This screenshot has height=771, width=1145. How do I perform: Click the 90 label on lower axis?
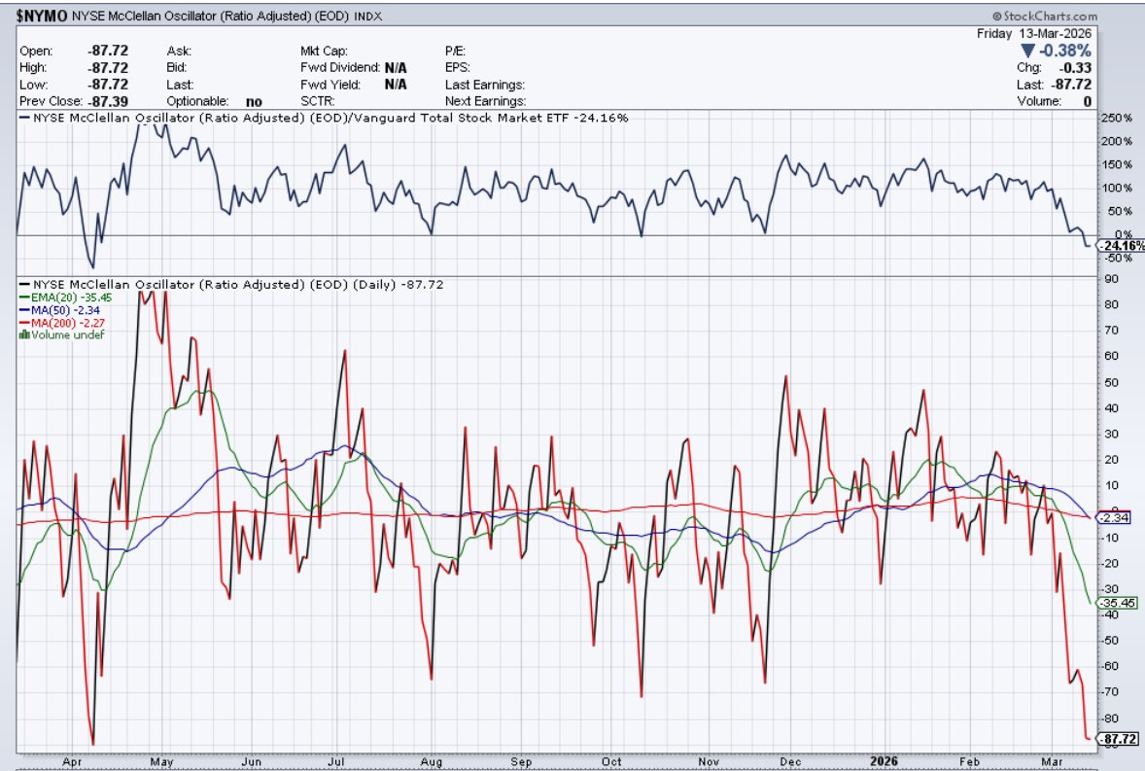coord(1111,278)
